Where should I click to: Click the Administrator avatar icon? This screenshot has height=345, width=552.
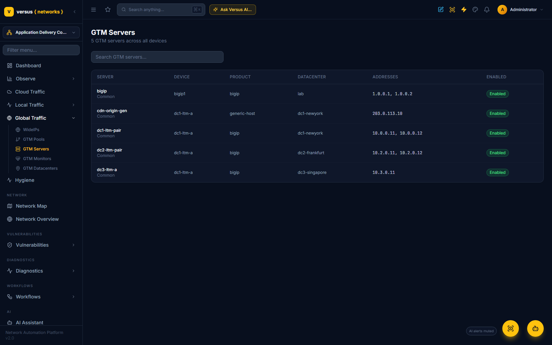(502, 10)
